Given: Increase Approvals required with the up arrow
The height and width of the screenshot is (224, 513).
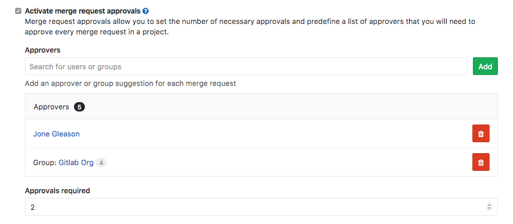Looking at the screenshot, I should click(489, 205).
